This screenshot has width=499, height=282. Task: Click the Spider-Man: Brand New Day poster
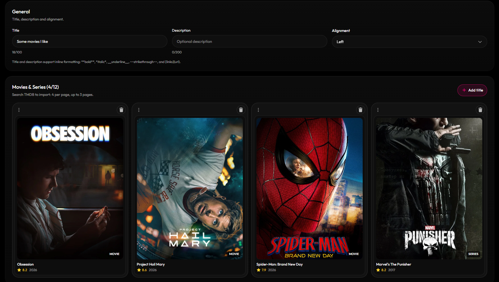pyautogui.click(x=309, y=188)
